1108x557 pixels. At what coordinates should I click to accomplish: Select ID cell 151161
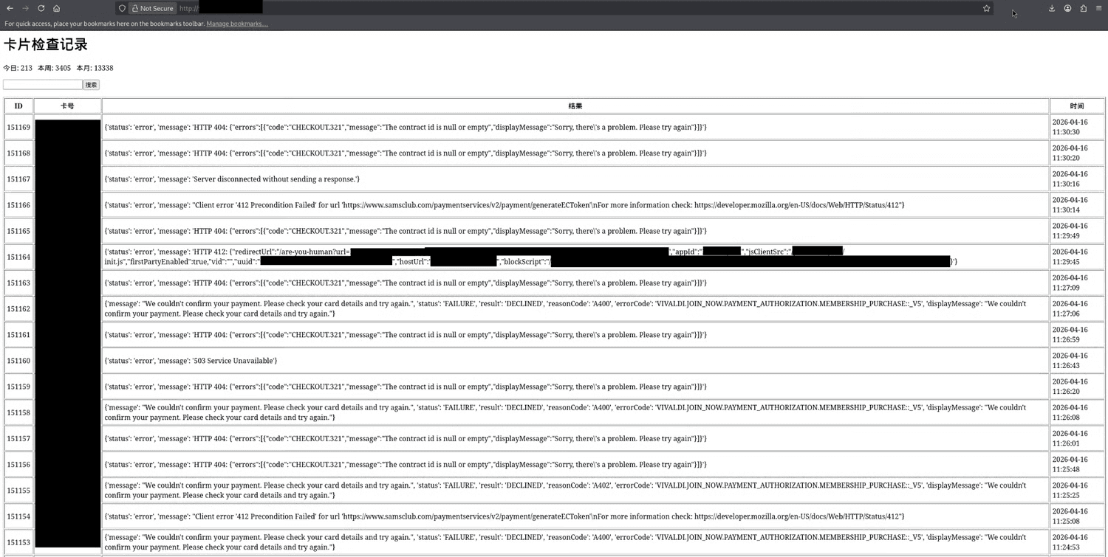pyautogui.click(x=18, y=335)
